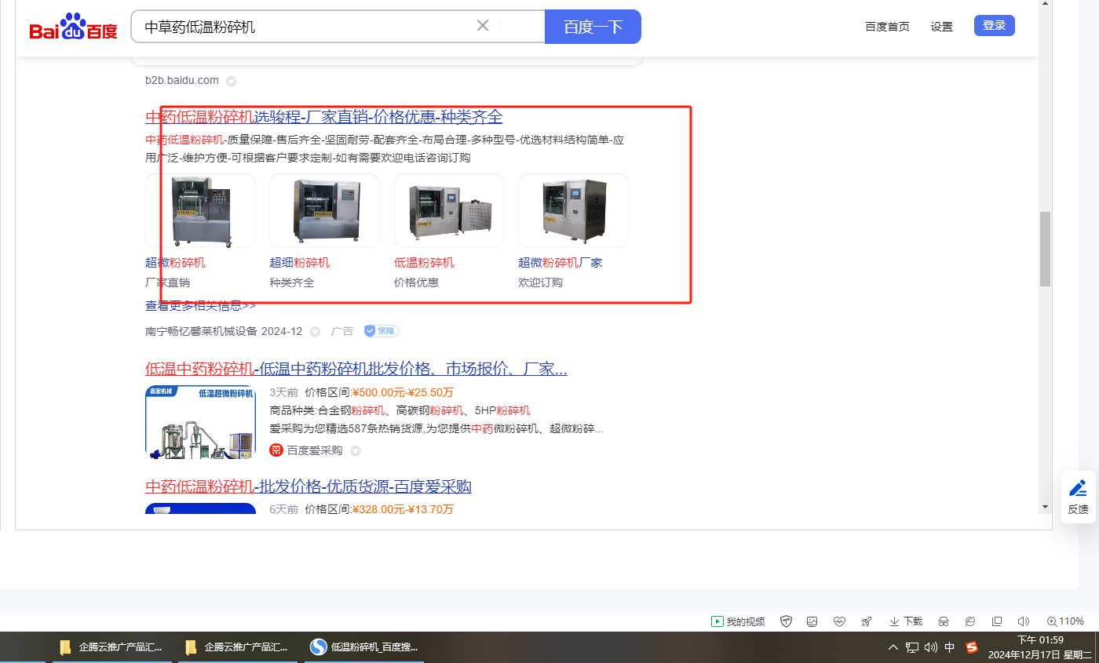This screenshot has width=1099, height=663.
Task: Click the taskbar volume icon
Action: point(931,648)
